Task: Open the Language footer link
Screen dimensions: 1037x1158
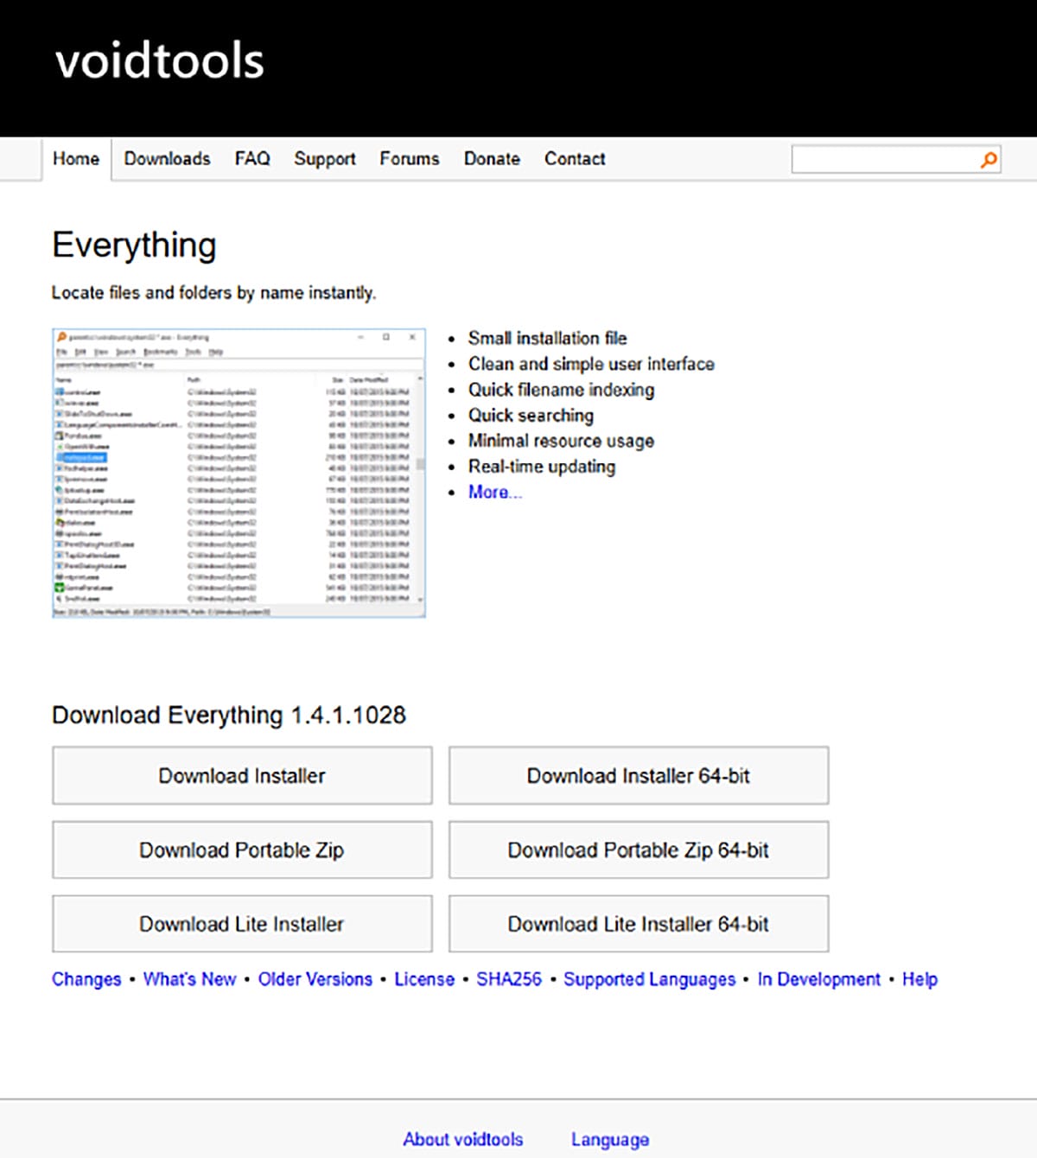Action: click(x=610, y=1139)
